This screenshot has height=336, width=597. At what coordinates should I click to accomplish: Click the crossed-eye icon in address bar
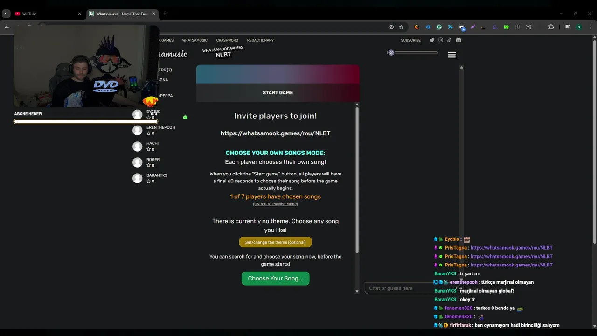pyautogui.click(x=391, y=27)
